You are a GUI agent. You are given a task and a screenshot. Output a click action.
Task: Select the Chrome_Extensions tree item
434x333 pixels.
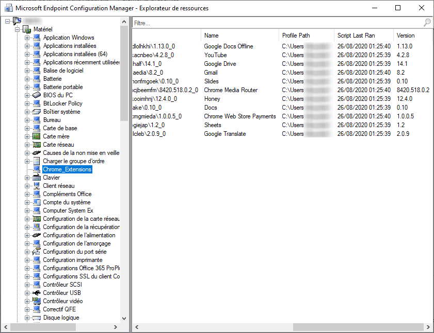[67, 169]
